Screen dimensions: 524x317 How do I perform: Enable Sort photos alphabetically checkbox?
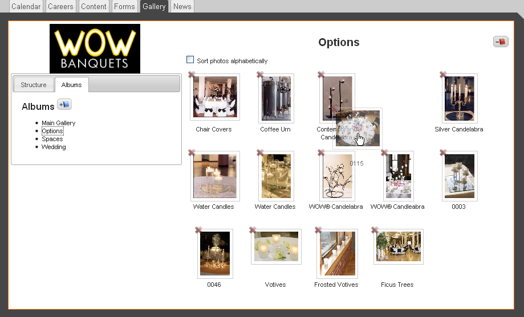pyautogui.click(x=190, y=60)
